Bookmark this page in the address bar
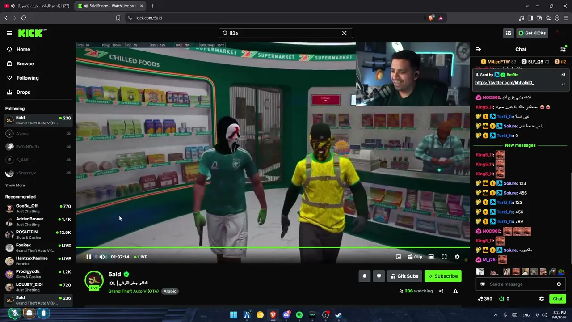The width and height of the screenshot is (572, 322). click(118, 18)
